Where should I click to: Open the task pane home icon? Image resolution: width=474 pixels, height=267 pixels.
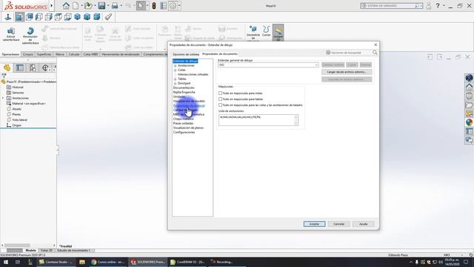click(x=469, y=88)
